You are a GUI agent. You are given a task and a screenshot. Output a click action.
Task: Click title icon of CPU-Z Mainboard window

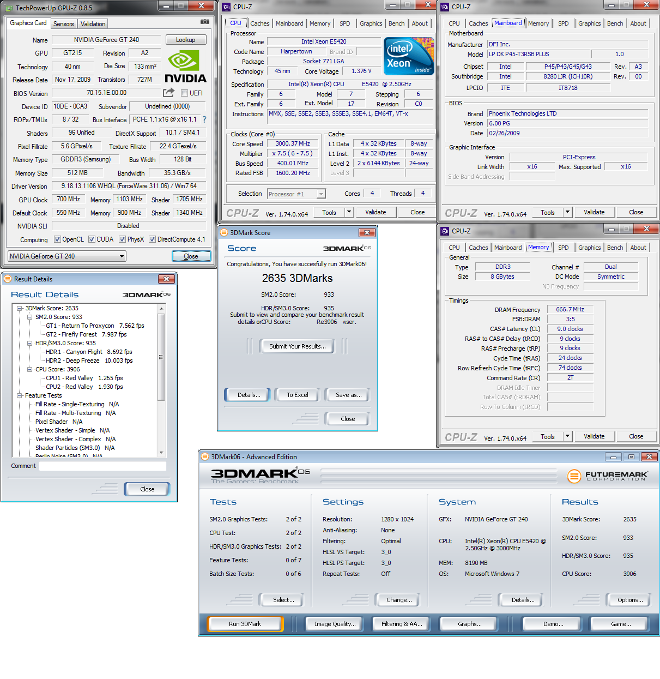tap(445, 7)
